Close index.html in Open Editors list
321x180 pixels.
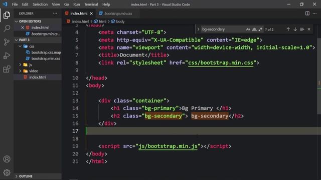(x=23, y=27)
